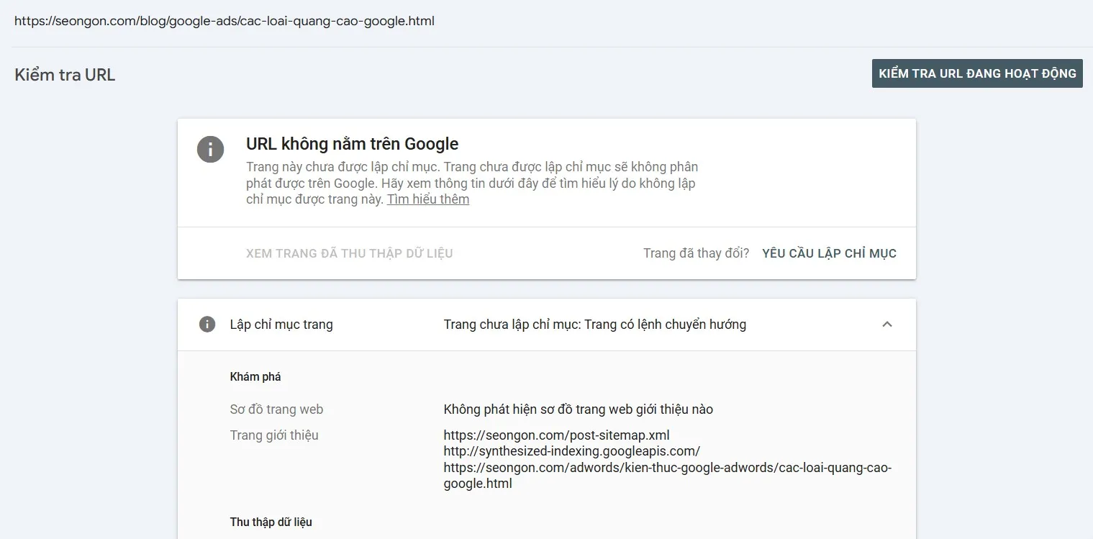
Task: Click the "Trang giới thiệu" label
Action: pyautogui.click(x=274, y=435)
